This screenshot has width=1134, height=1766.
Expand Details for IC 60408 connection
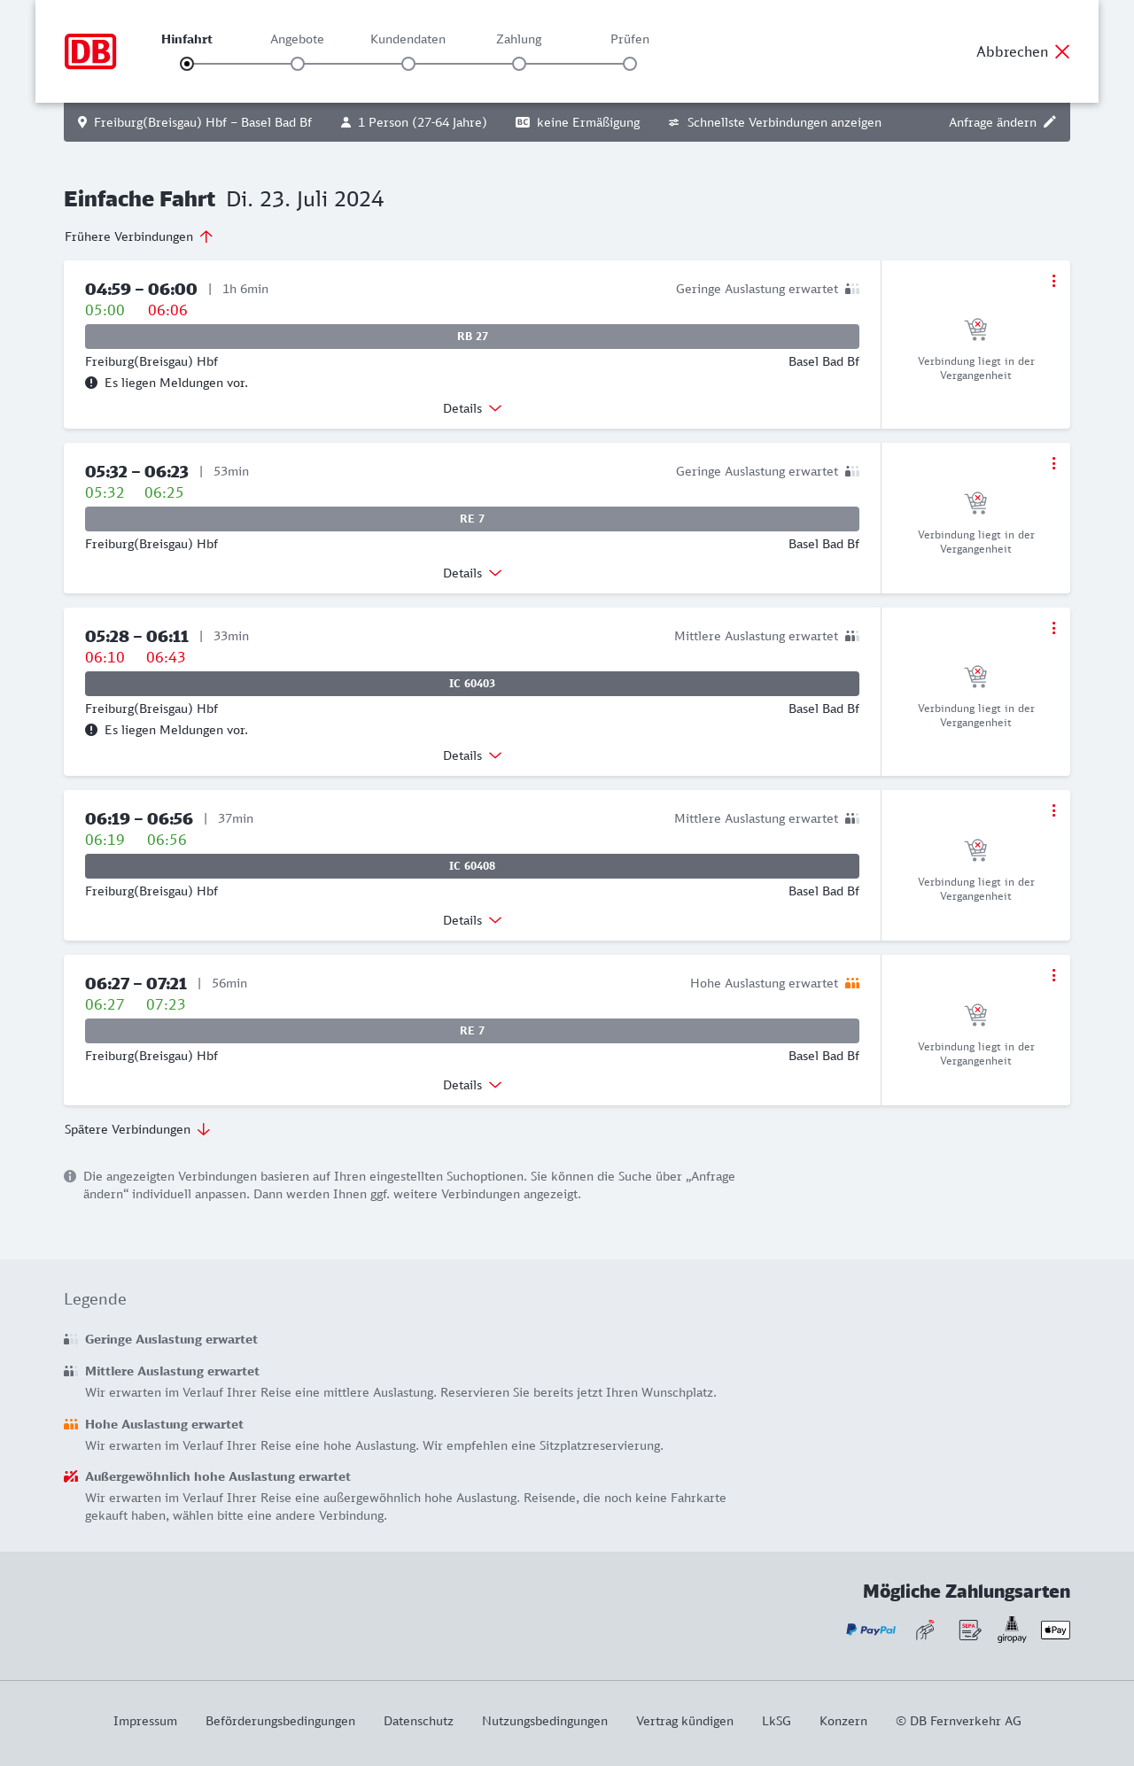(x=472, y=920)
